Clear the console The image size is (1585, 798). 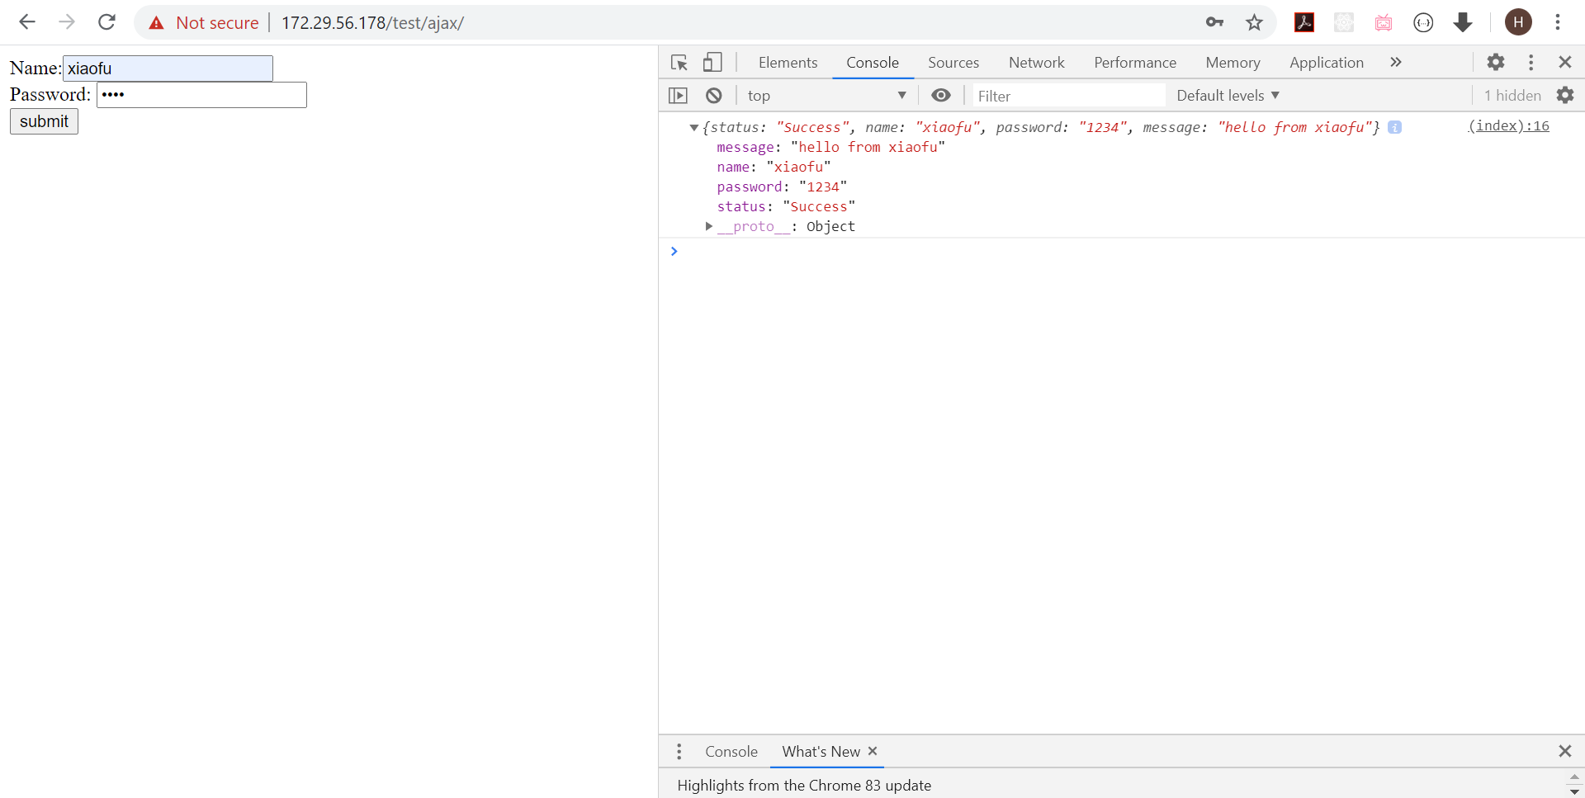(x=714, y=96)
